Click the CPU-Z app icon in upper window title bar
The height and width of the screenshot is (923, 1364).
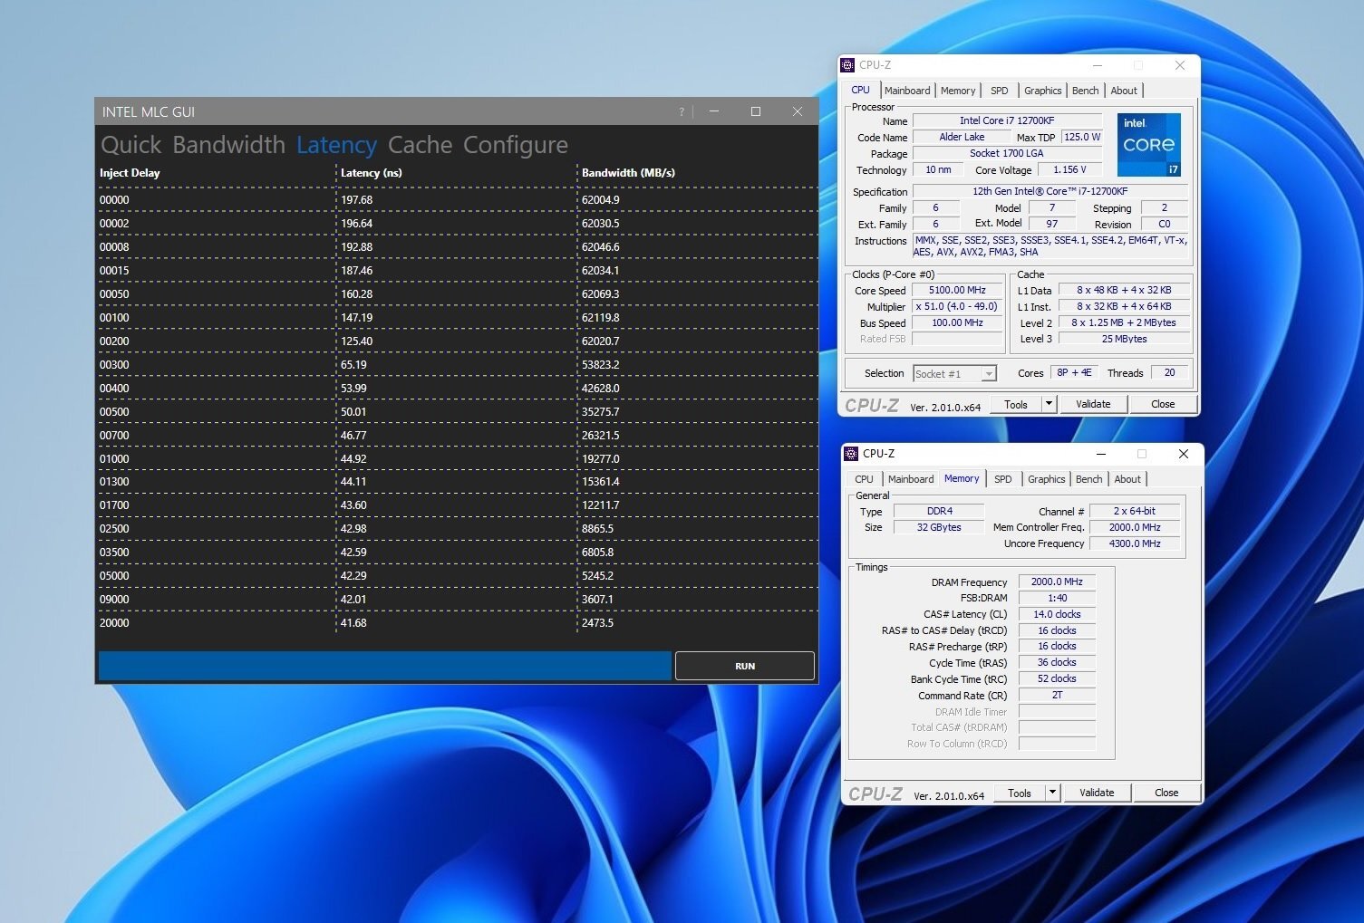(847, 65)
